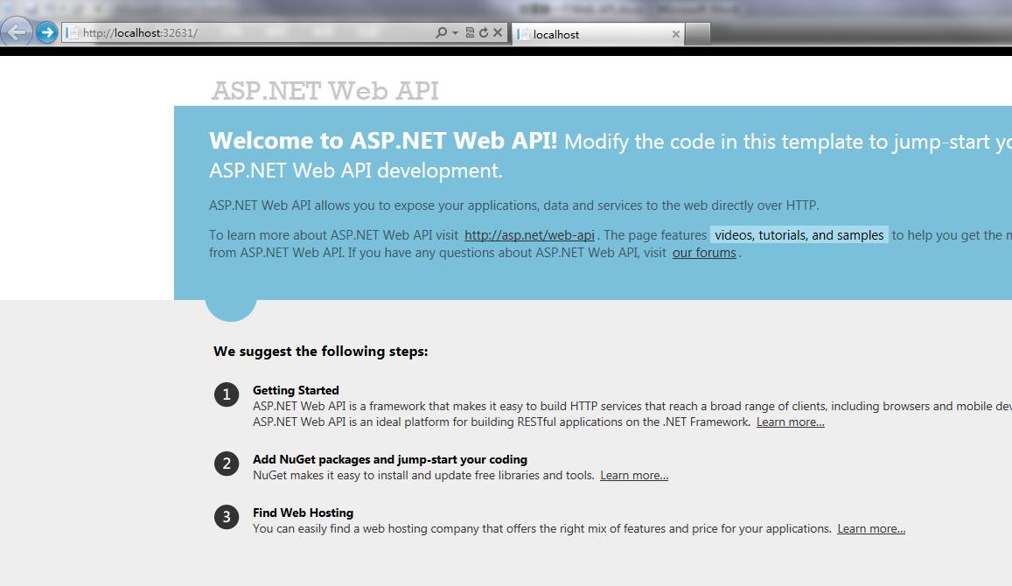Screen dimensions: 1012x586
Task: Open a new blank tab
Action: pyautogui.click(x=698, y=34)
